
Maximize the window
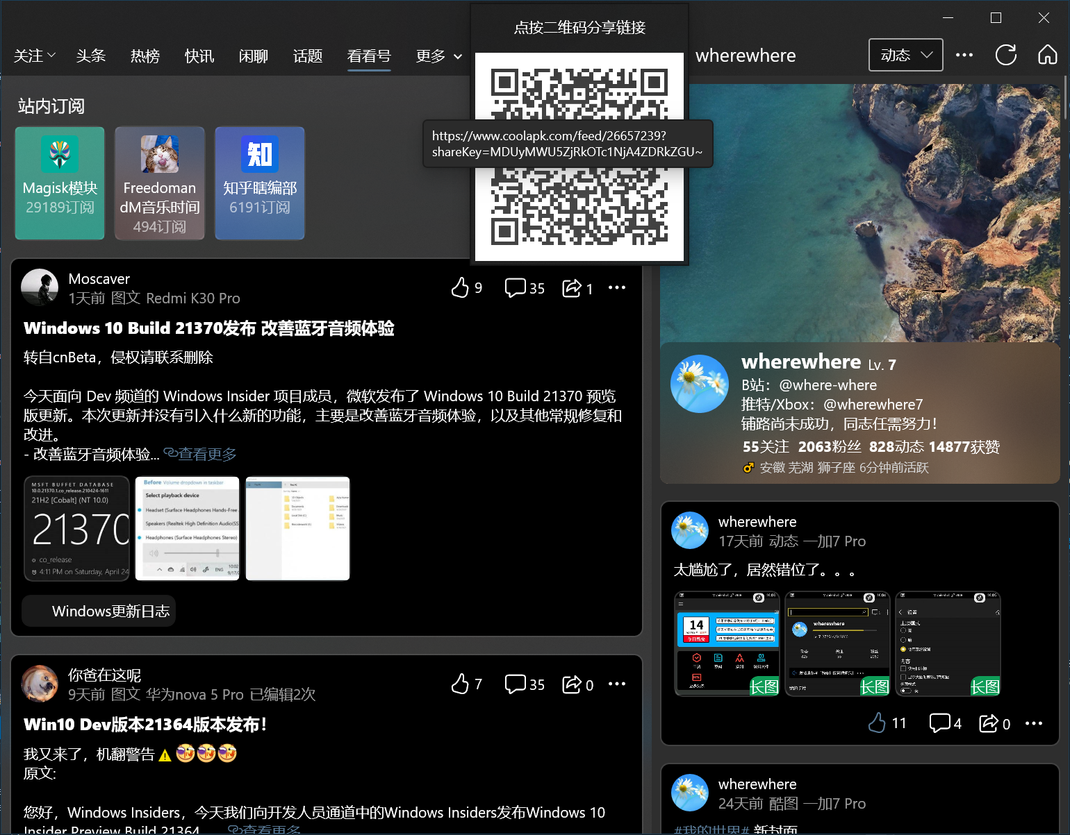[996, 17]
